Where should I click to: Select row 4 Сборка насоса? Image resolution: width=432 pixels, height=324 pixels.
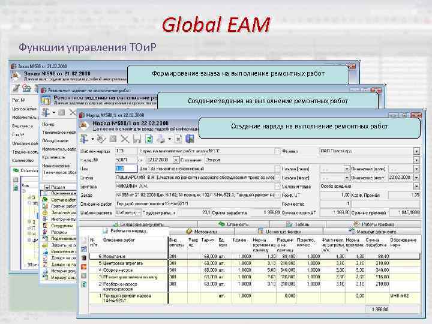point(254,270)
